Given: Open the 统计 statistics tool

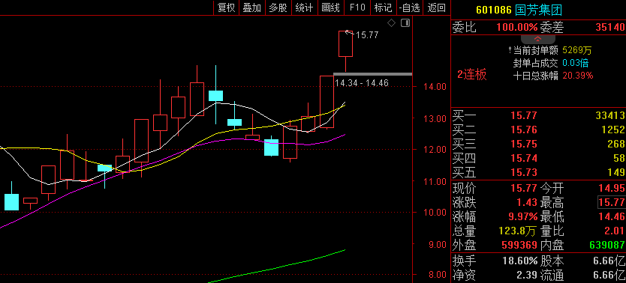Looking at the screenshot, I should tap(304, 7).
